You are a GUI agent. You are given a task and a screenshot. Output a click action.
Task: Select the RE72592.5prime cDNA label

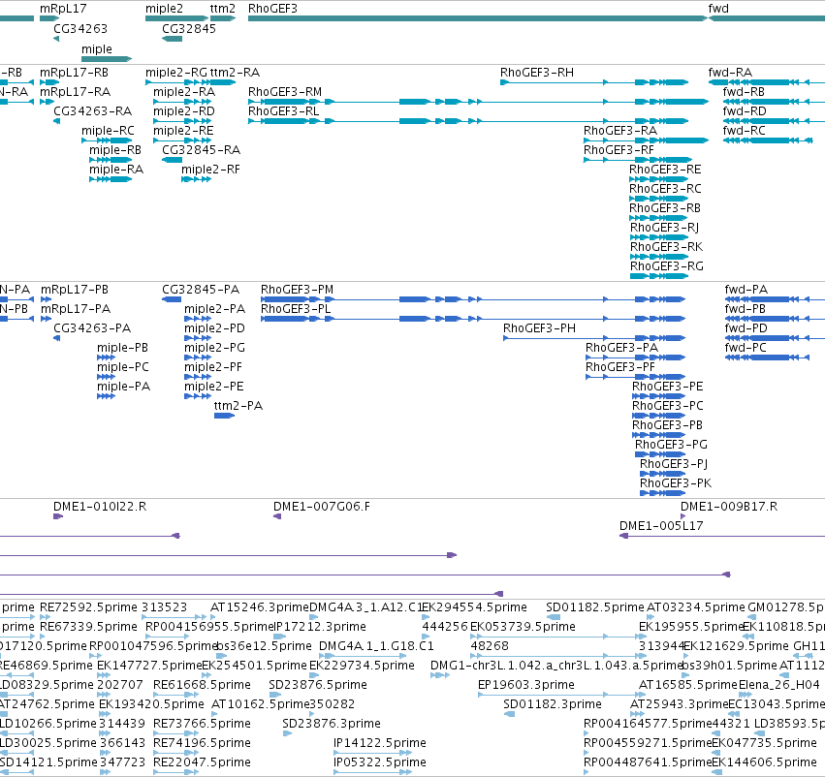[88, 607]
